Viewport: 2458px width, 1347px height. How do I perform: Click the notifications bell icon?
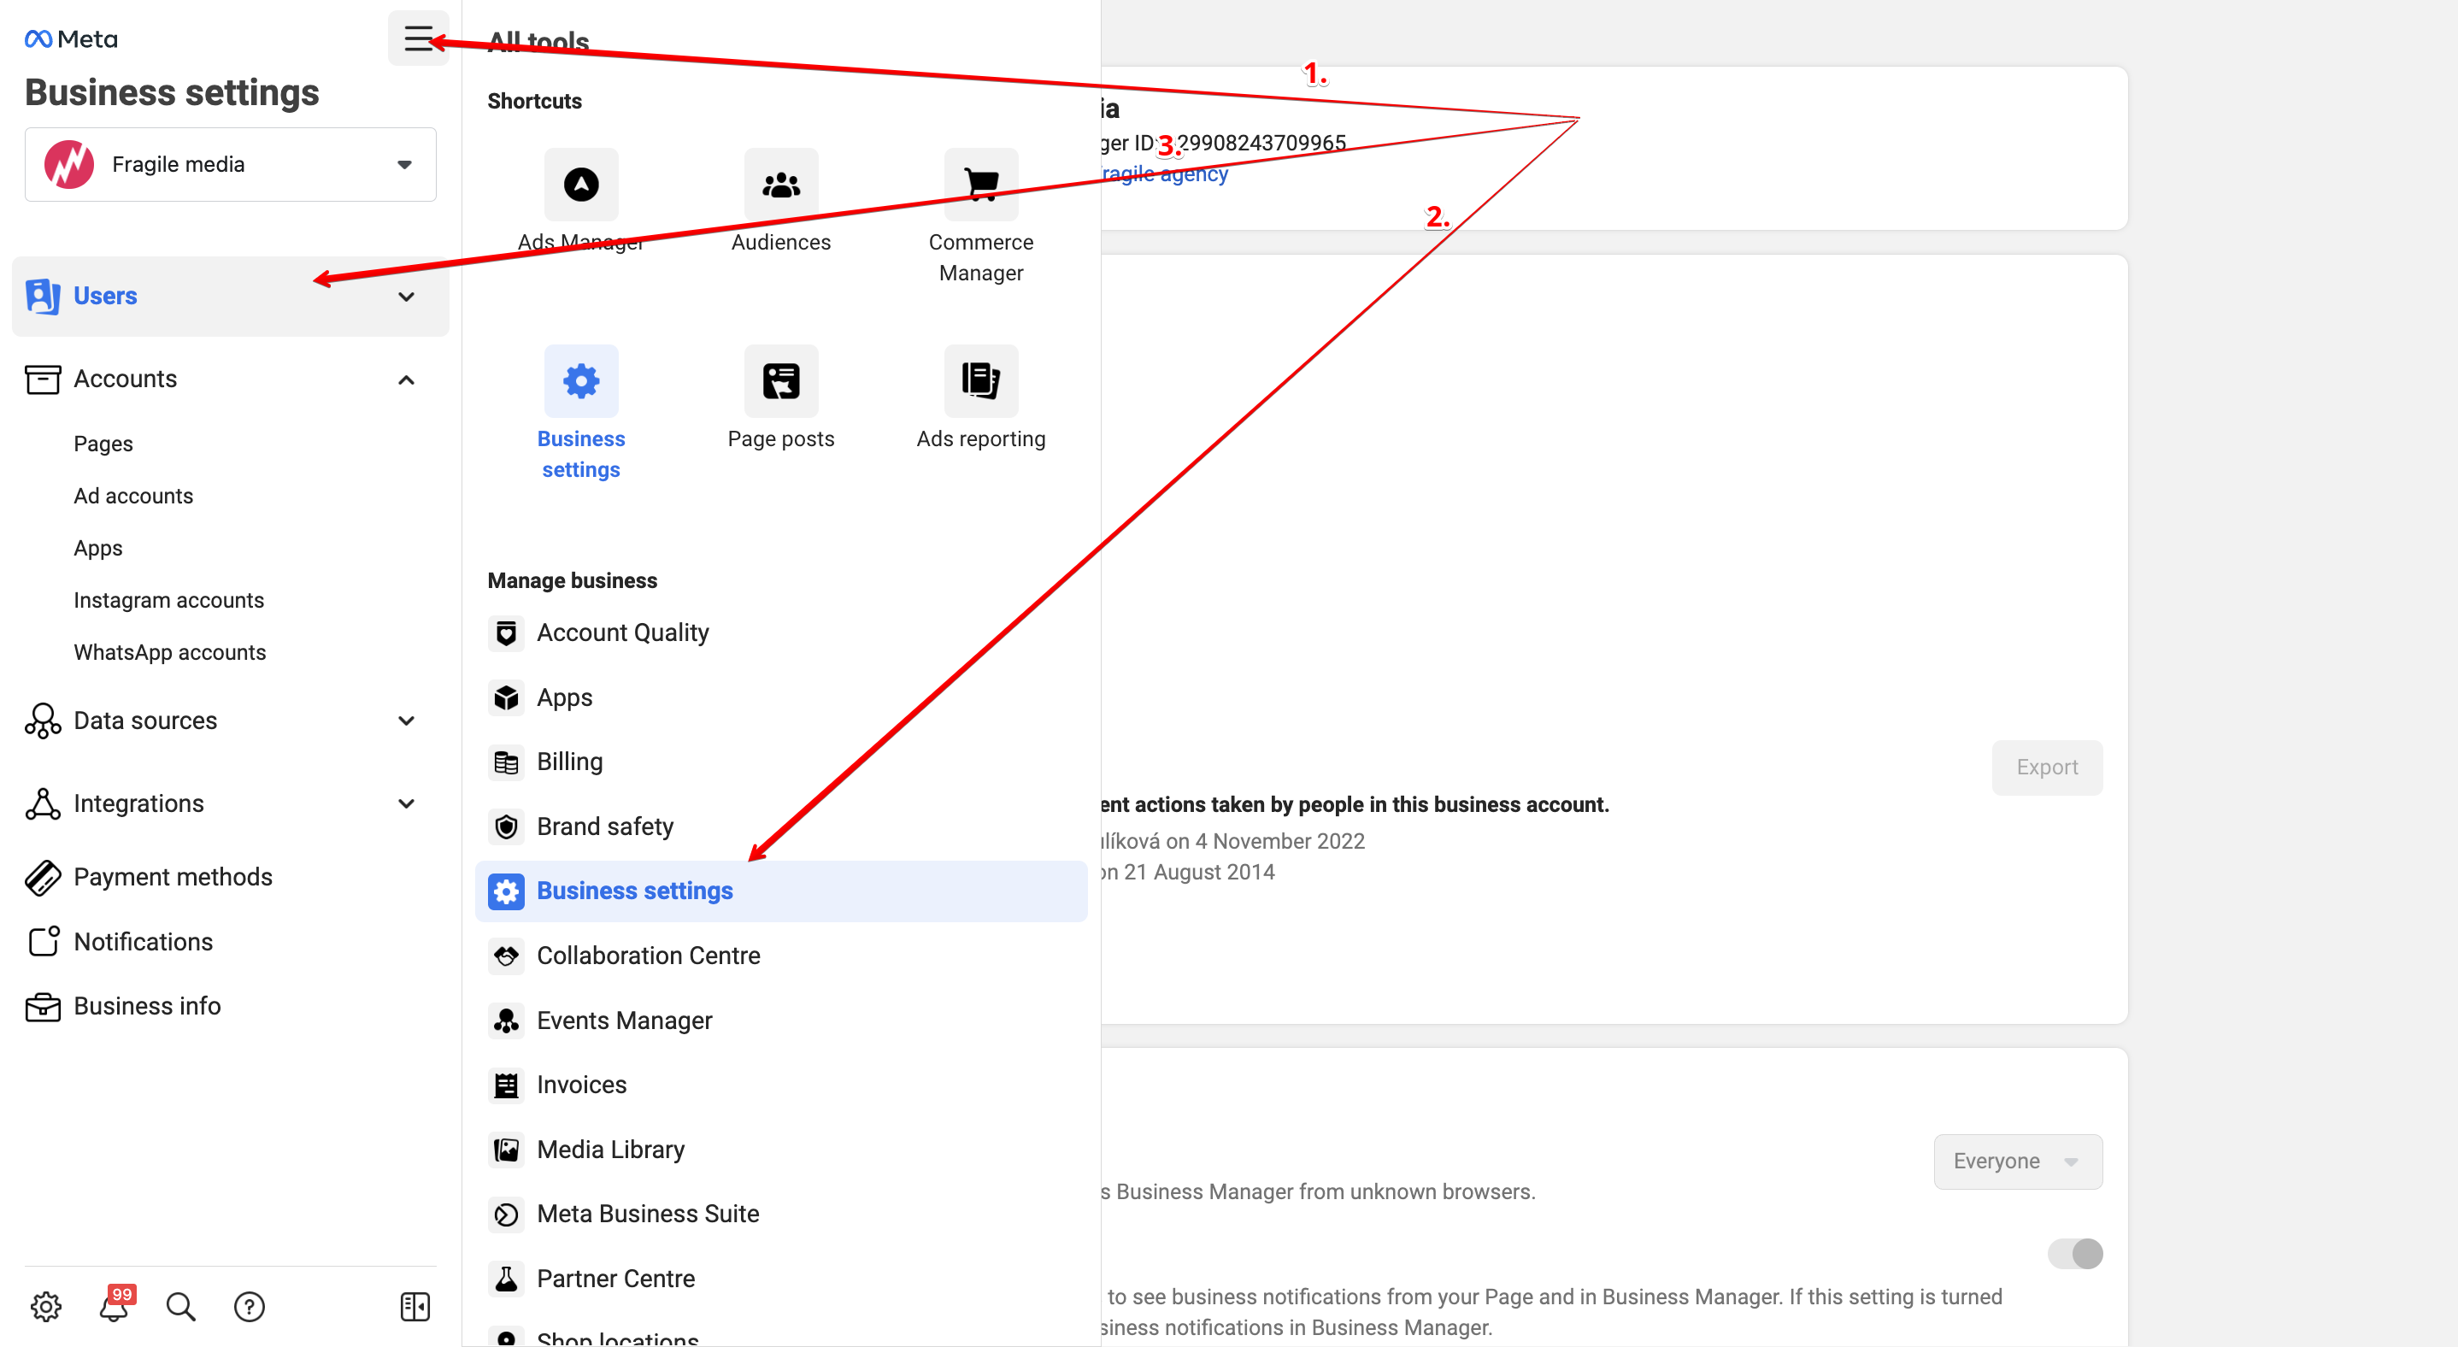point(114,1306)
